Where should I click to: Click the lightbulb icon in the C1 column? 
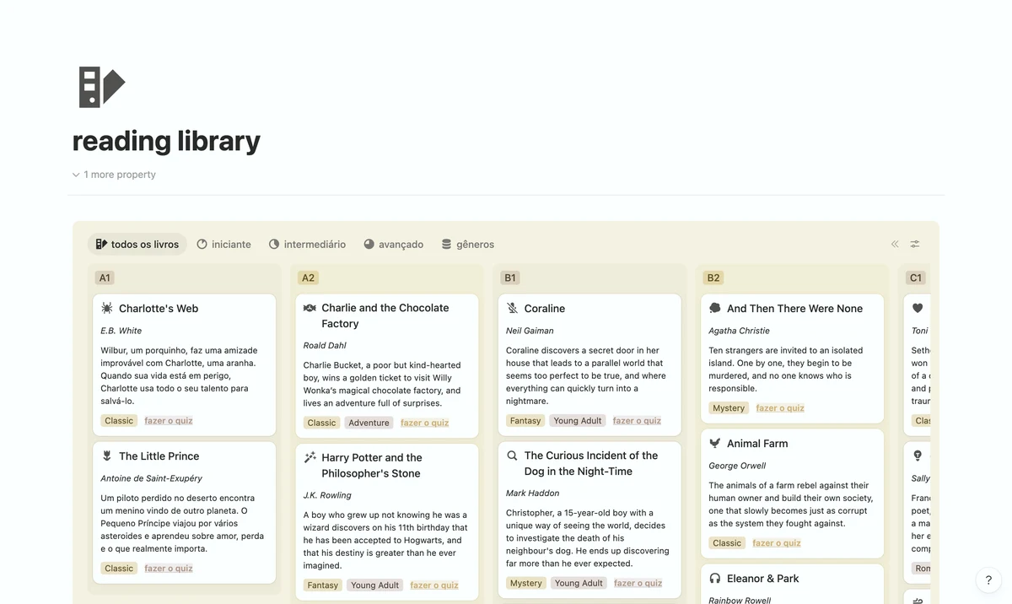pyautogui.click(x=918, y=456)
